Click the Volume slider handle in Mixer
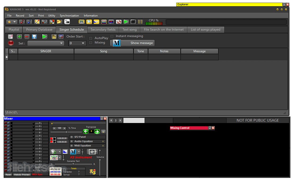This screenshot has width=293, height=181. (100, 160)
